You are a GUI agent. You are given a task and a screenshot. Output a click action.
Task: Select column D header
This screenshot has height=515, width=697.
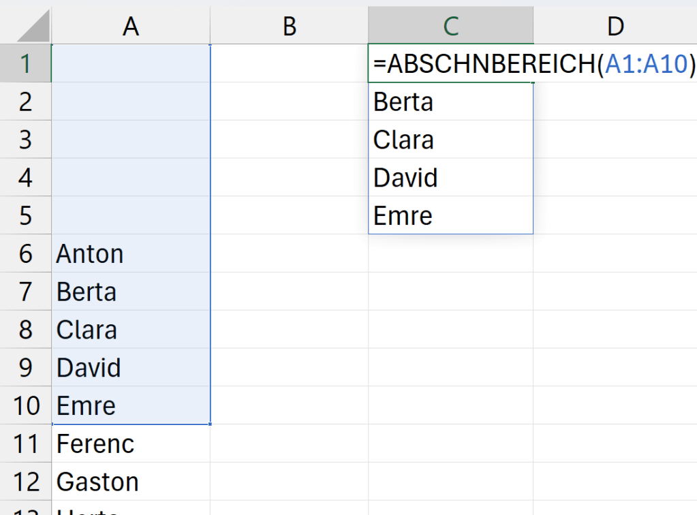click(615, 26)
